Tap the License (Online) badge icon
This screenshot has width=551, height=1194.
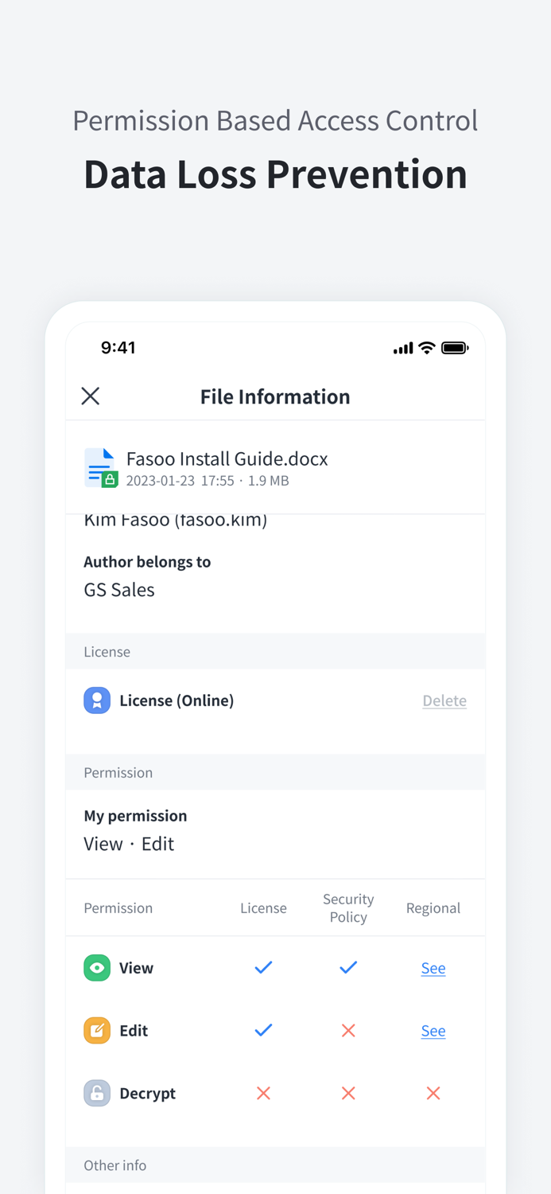point(96,700)
